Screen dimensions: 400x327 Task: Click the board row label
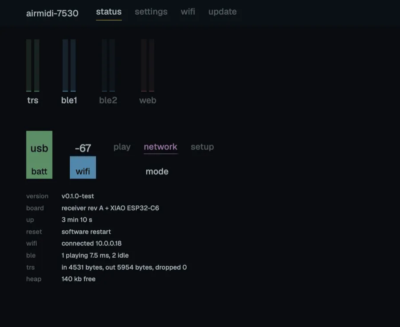click(35, 208)
